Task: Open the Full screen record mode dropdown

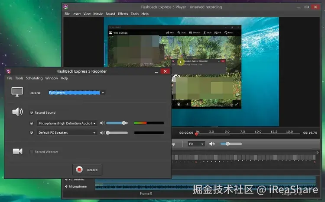Action: point(76,93)
